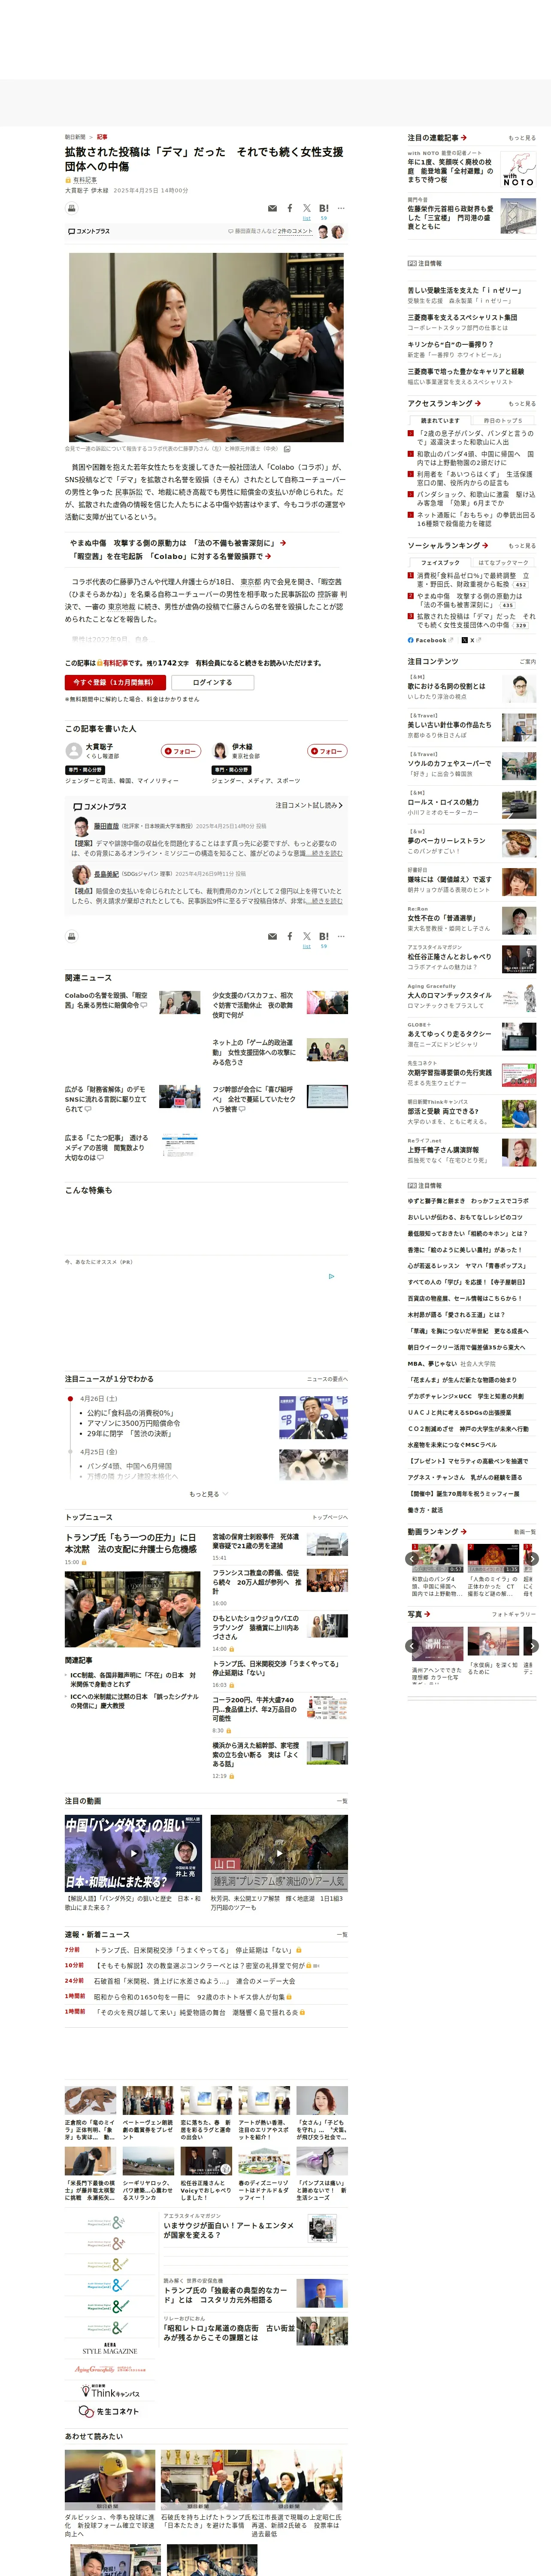This screenshot has width=551, height=2576.
Task: Click もっと見る beside 注目の連載記事
Action: pyautogui.click(x=522, y=138)
